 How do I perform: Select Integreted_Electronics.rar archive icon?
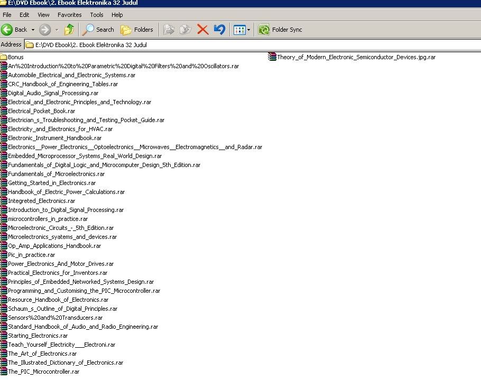4,201
